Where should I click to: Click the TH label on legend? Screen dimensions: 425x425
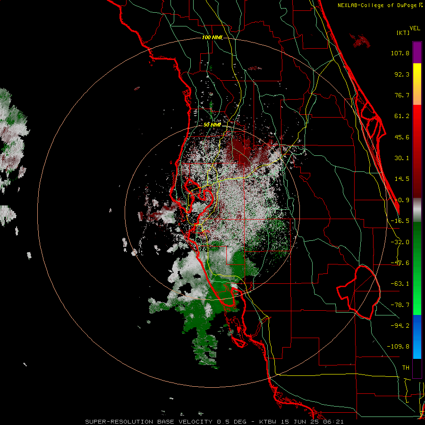pyautogui.click(x=406, y=367)
